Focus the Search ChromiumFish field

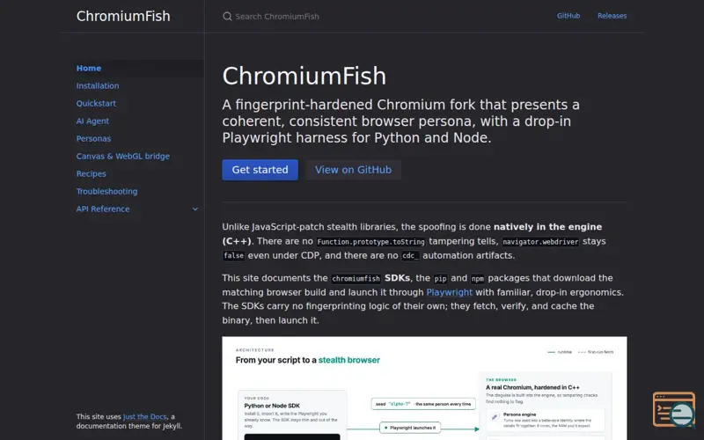[382, 17]
